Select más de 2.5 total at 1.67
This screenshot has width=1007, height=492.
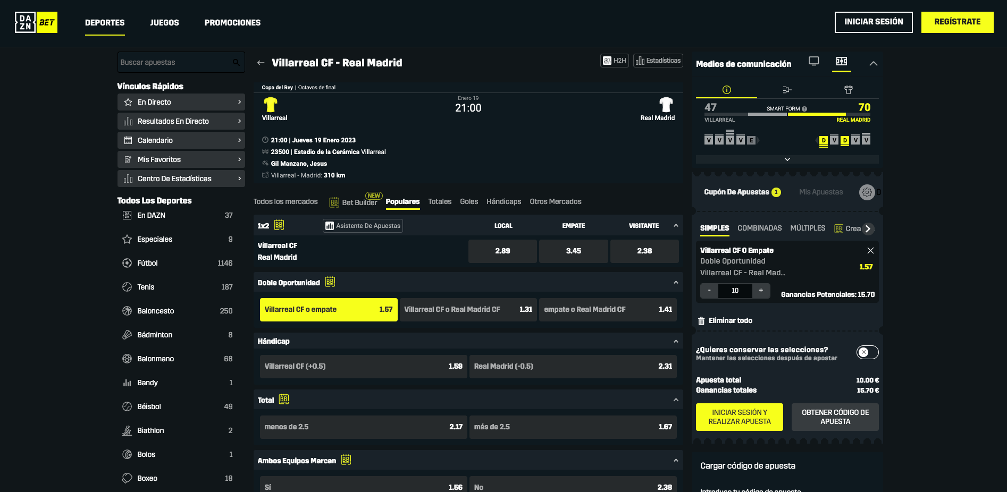[x=573, y=427]
